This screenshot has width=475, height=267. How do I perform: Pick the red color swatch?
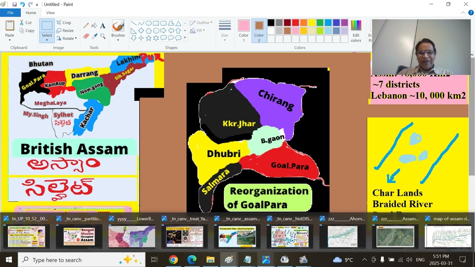pyautogui.click(x=295, y=23)
